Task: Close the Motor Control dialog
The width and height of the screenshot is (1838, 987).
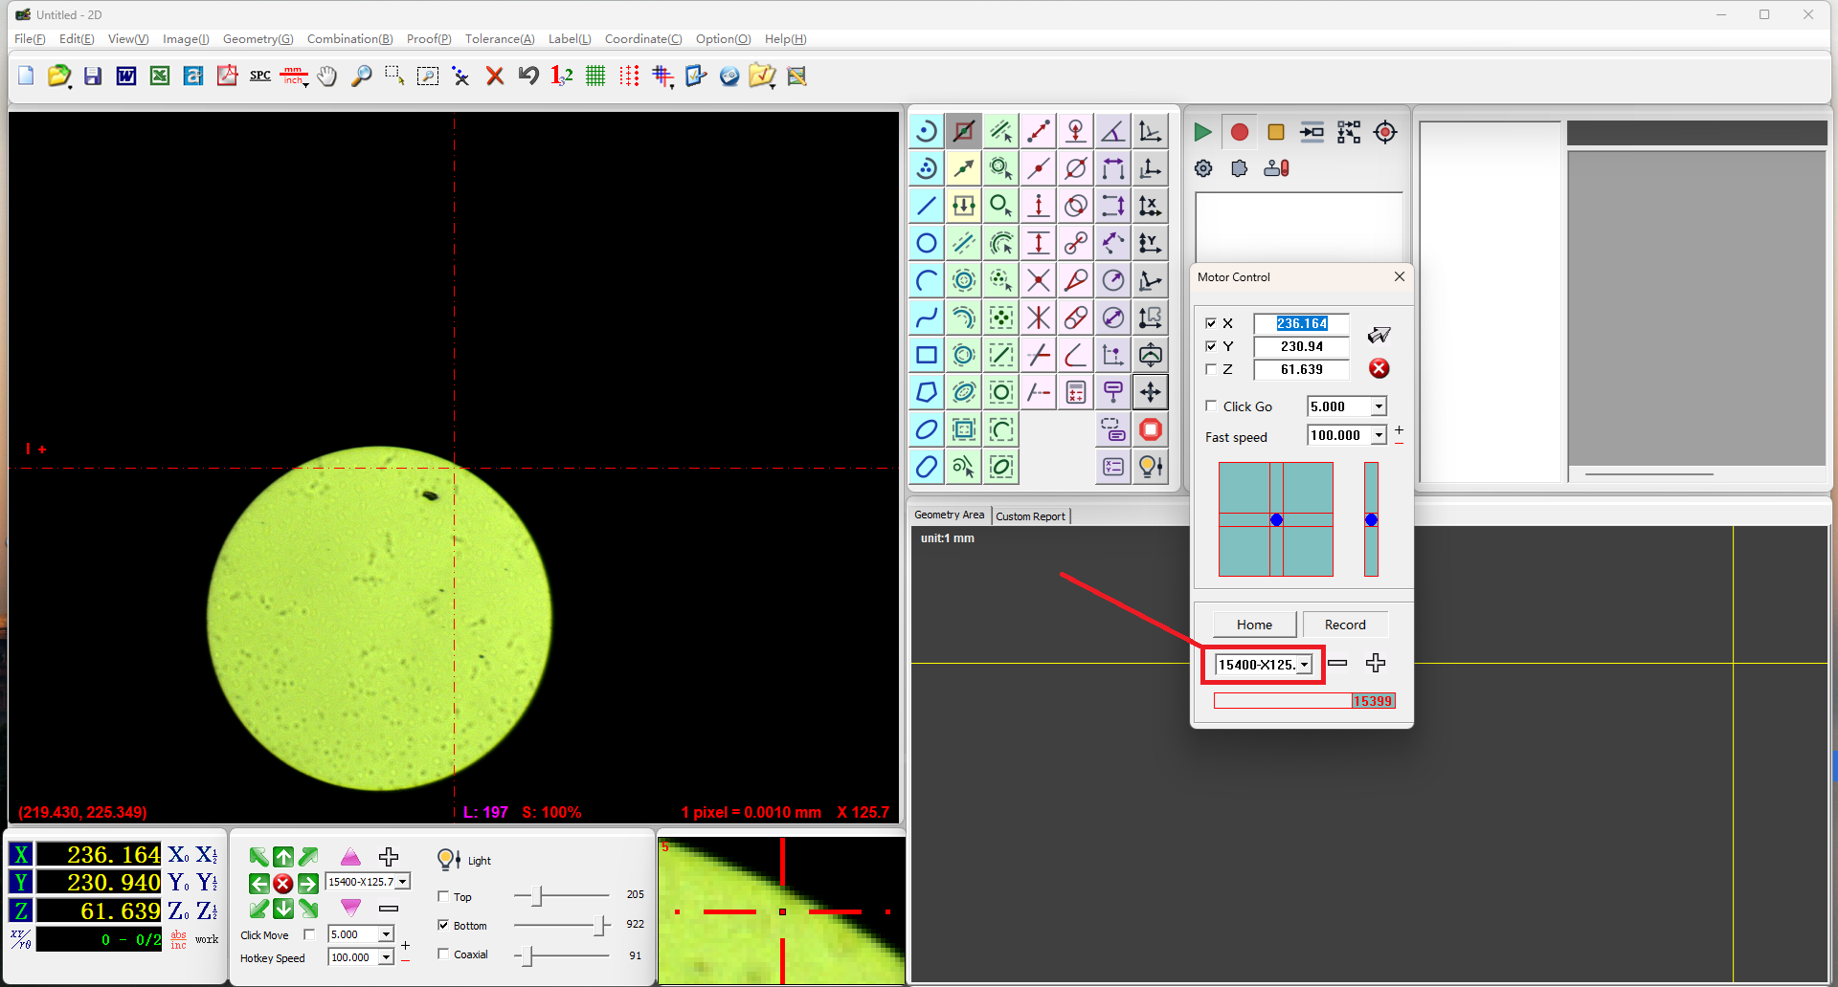Action: [x=1400, y=276]
